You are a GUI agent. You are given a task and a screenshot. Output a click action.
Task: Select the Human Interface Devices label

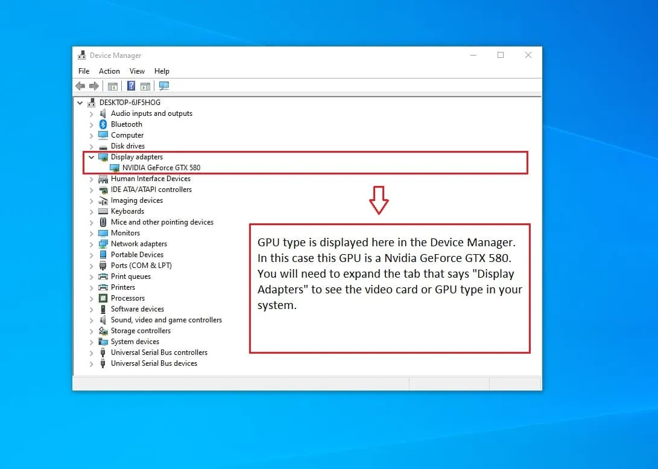(x=151, y=179)
